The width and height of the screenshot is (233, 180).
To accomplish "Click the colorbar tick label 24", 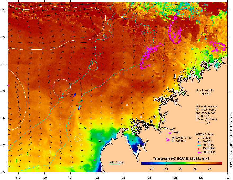I will coord(166,169).
